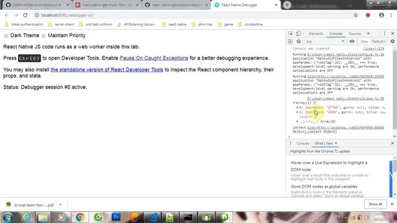Open the command prompt taskbar icon
Screen dimensions: 397x223
point(188,217)
